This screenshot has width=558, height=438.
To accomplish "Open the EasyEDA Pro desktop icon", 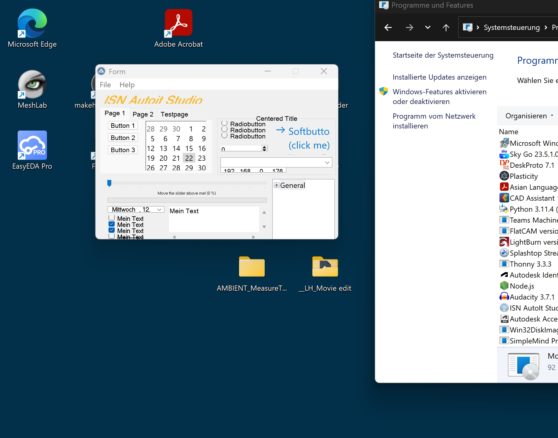I will point(32,145).
